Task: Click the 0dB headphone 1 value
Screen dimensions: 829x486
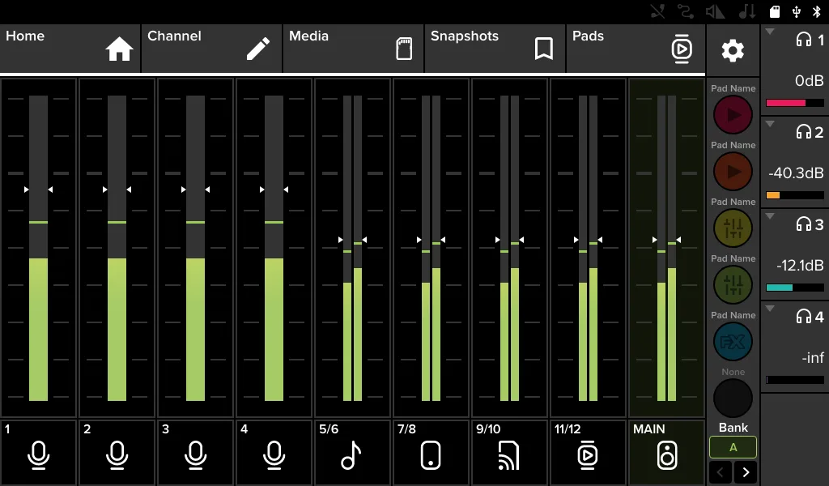Action: (x=810, y=80)
